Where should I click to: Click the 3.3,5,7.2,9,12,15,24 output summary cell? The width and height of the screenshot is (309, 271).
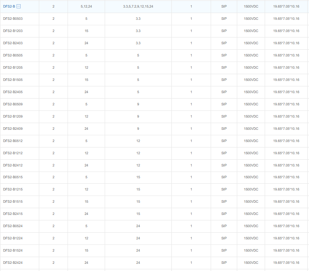pos(138,6)
